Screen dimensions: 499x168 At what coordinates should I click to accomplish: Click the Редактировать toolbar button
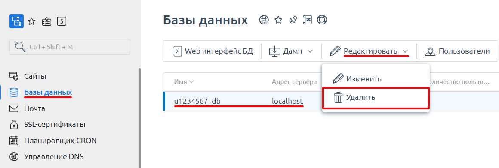pos(369,51)
